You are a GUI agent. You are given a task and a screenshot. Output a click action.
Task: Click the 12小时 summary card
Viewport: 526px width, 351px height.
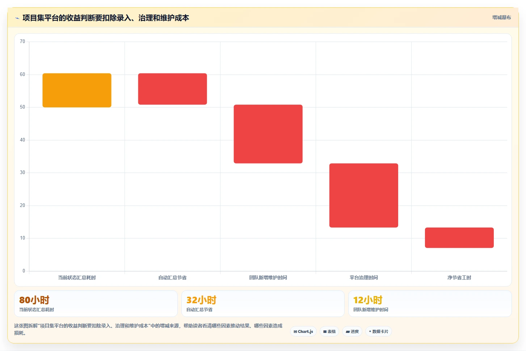pos(430,304)
